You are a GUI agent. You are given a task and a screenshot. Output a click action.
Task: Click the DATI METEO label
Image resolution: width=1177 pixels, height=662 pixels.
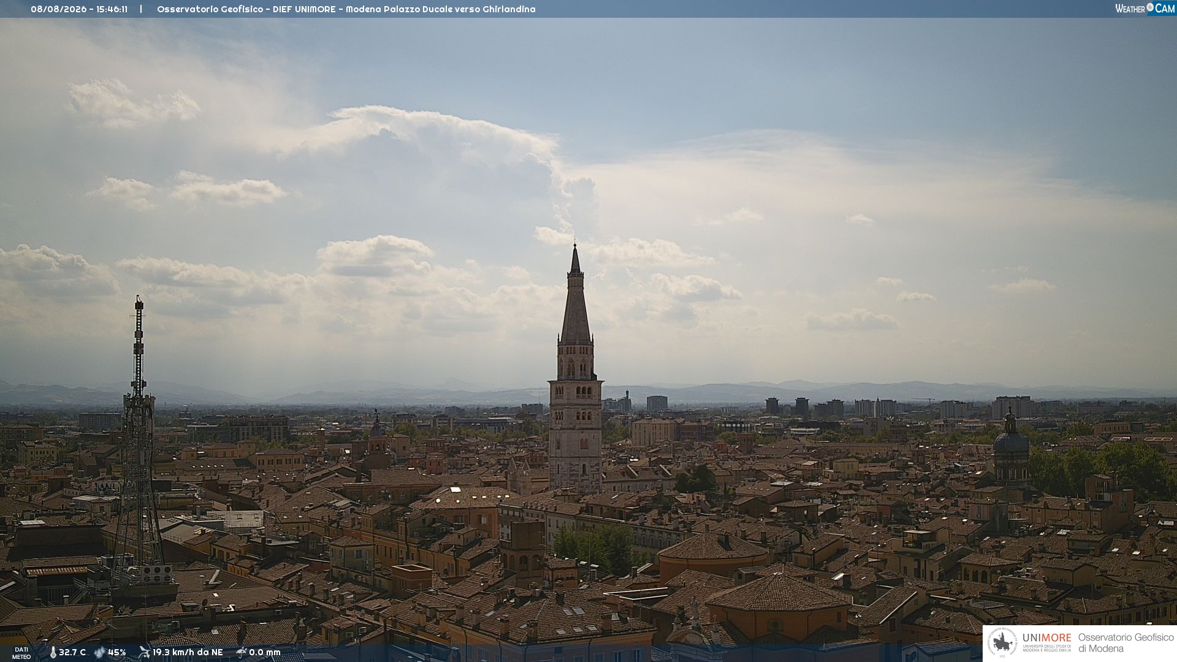21,653
